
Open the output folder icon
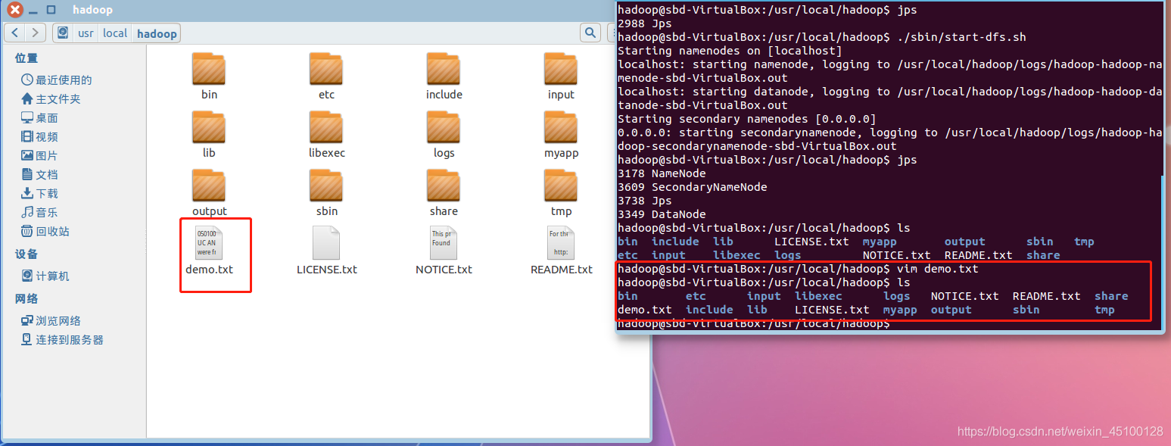[x=209, y=186]
